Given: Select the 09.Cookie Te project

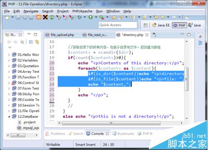Looking at the screenshot, I should [x=25, y=100].
